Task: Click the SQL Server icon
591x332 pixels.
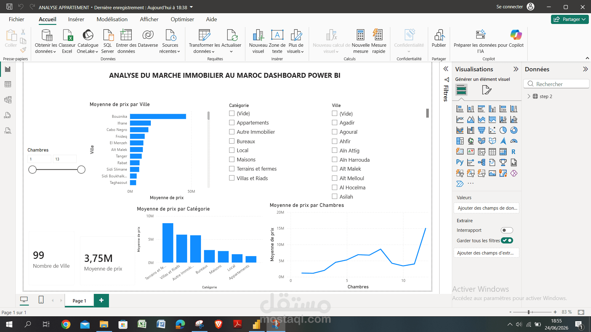Action: (108, 41)
